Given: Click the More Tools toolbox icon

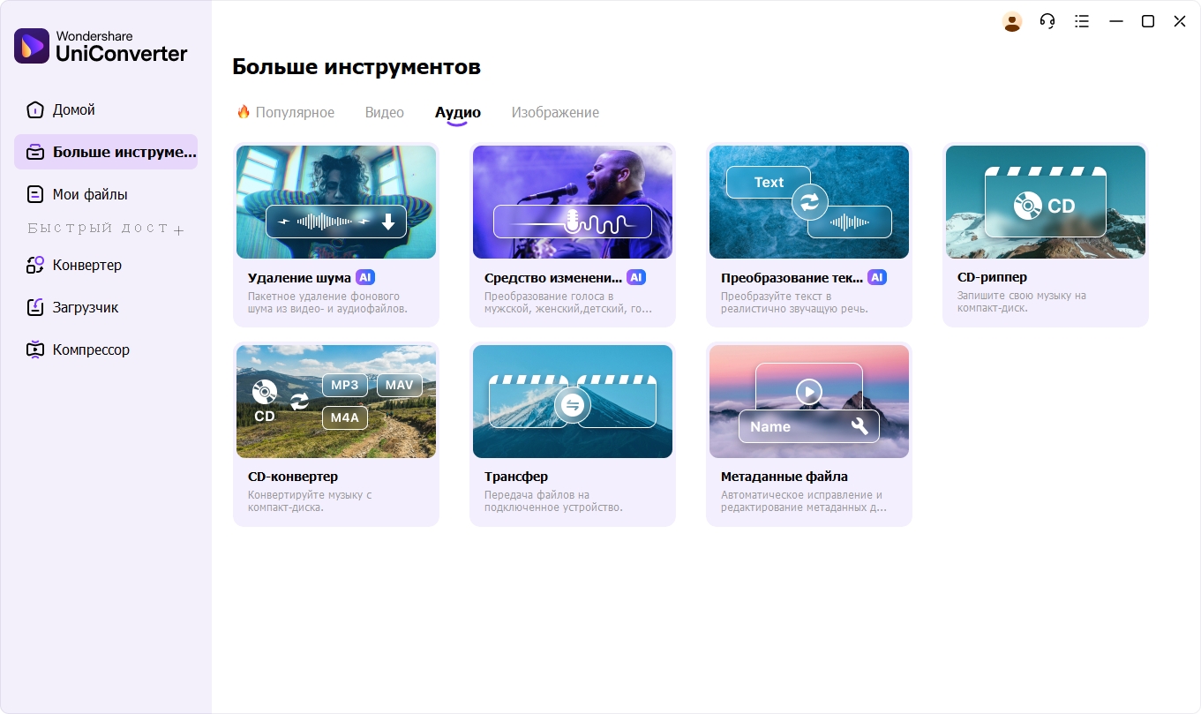Looking at the screenshot, I should 35,152.
